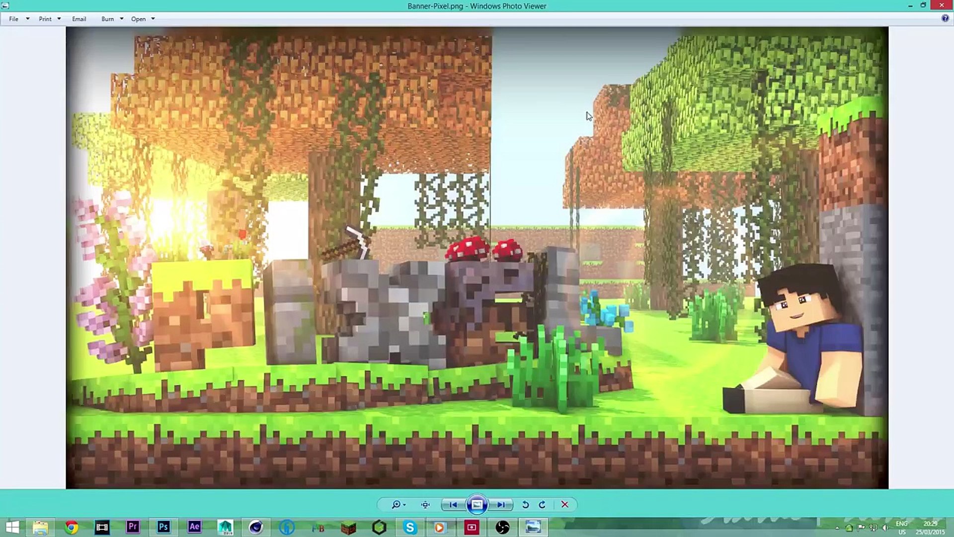Open the Burn menu

coord(108,19)
